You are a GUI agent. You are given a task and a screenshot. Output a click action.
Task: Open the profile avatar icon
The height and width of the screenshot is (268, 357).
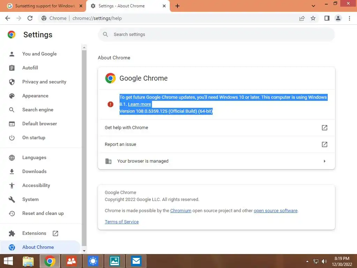[338, 18]
